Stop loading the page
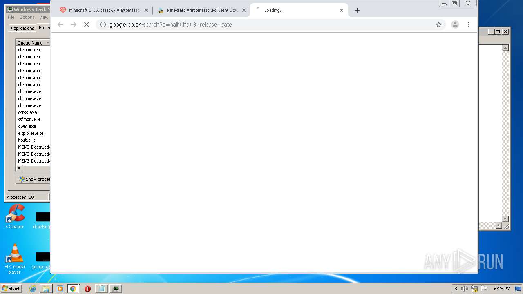This screenshot has width=523, height=294. (x=87, y=24)
